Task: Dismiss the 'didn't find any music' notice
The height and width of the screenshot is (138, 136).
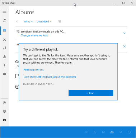Action: point(125,33)
